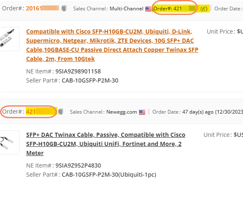Image resolution: width=243 pixels, height=197 pixels.
Task: Open the orange Order# 421 link in the second order
Action: [41, 112]
